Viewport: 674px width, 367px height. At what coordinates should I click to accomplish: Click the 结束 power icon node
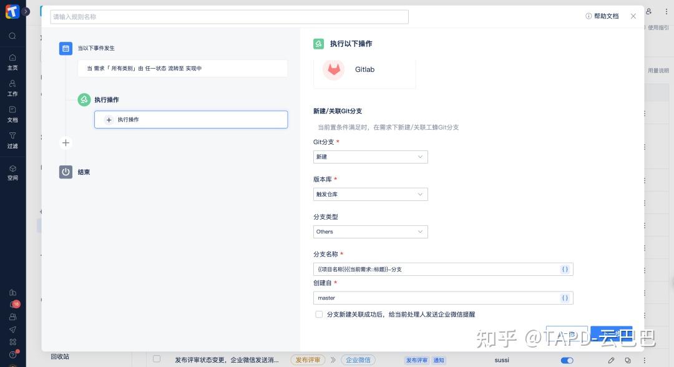tap(66, 172)
